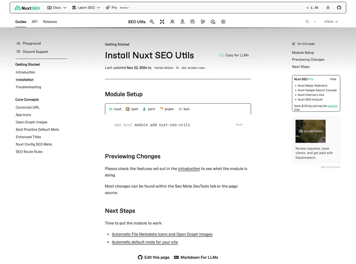Screen dimensions: 356x264
Task: Open Discord Support sidebar link
Action: [x=35, y=52]
